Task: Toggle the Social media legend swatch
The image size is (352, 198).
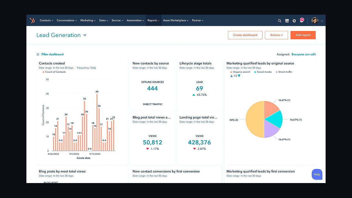Action: 255,72
